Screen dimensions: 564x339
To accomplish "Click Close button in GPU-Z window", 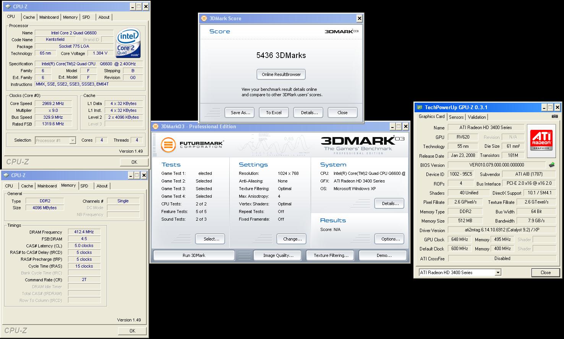I will click(x=545, y=273).
